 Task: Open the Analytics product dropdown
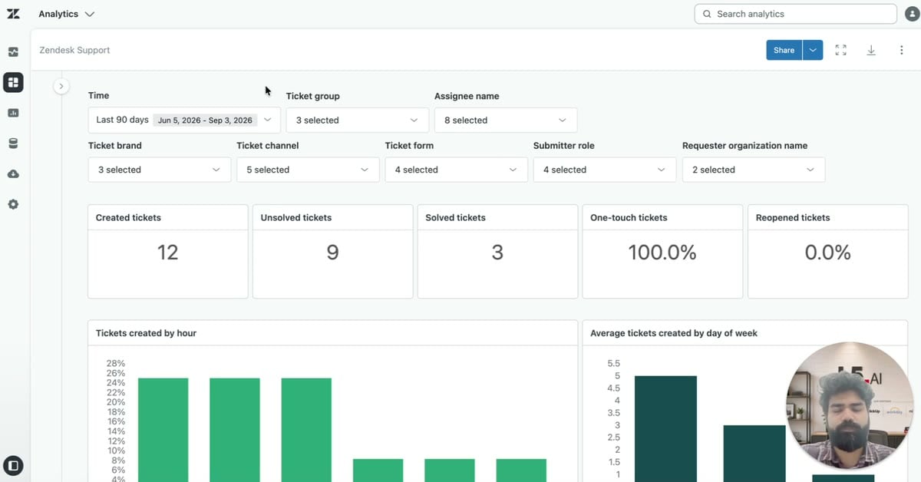click(67, 14)
